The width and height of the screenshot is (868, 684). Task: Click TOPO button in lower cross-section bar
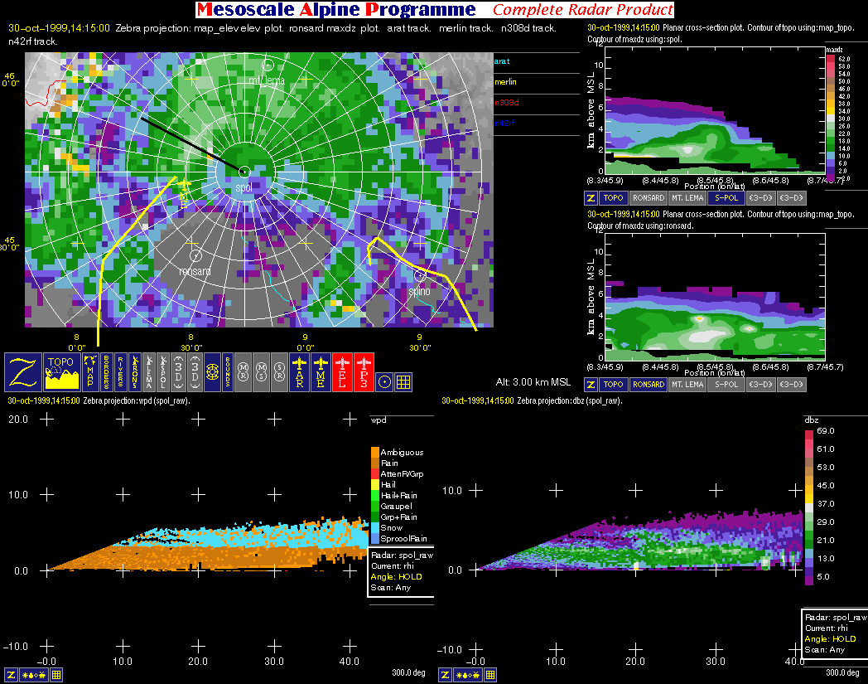click(613, 385)
